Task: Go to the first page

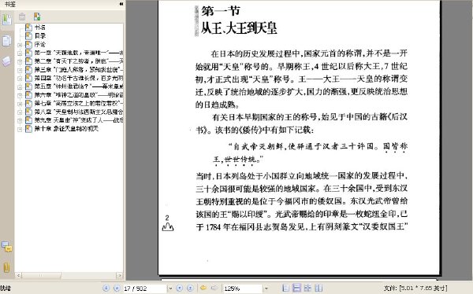Action: (106, 288)
